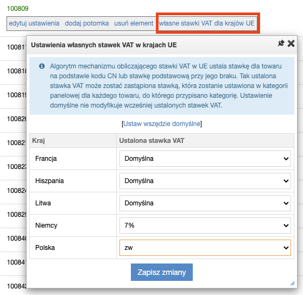Screen dimensions: 303x295
Task: Expand the Niemcy 7% VAT dropdown
Action: [x=205, y=225]
